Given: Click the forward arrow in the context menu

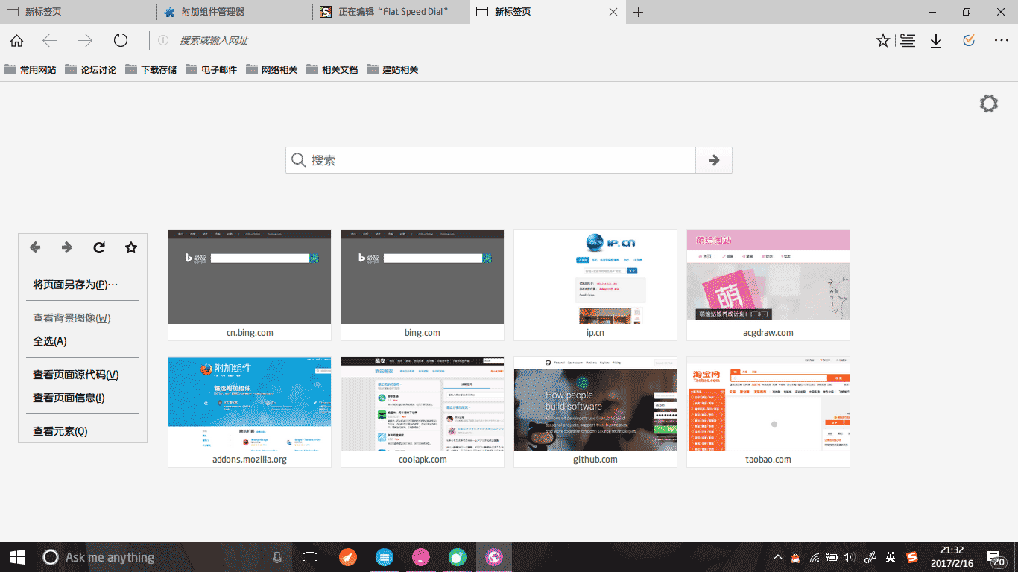Looking at the screenshot, I should click(x=66, y=247).
